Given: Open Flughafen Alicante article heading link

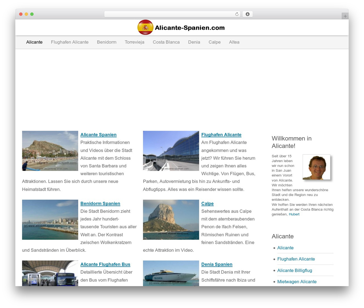Looking at the screenshot, I should tap(221, 135).
